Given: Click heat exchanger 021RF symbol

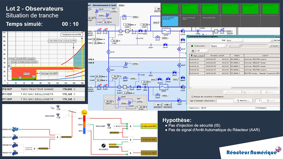Looking at the screenshot, I should tap(166, 31).
